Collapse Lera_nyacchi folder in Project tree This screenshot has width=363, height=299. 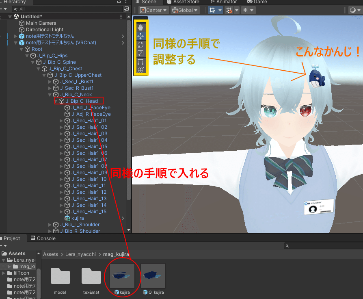[x=3, y=260]
